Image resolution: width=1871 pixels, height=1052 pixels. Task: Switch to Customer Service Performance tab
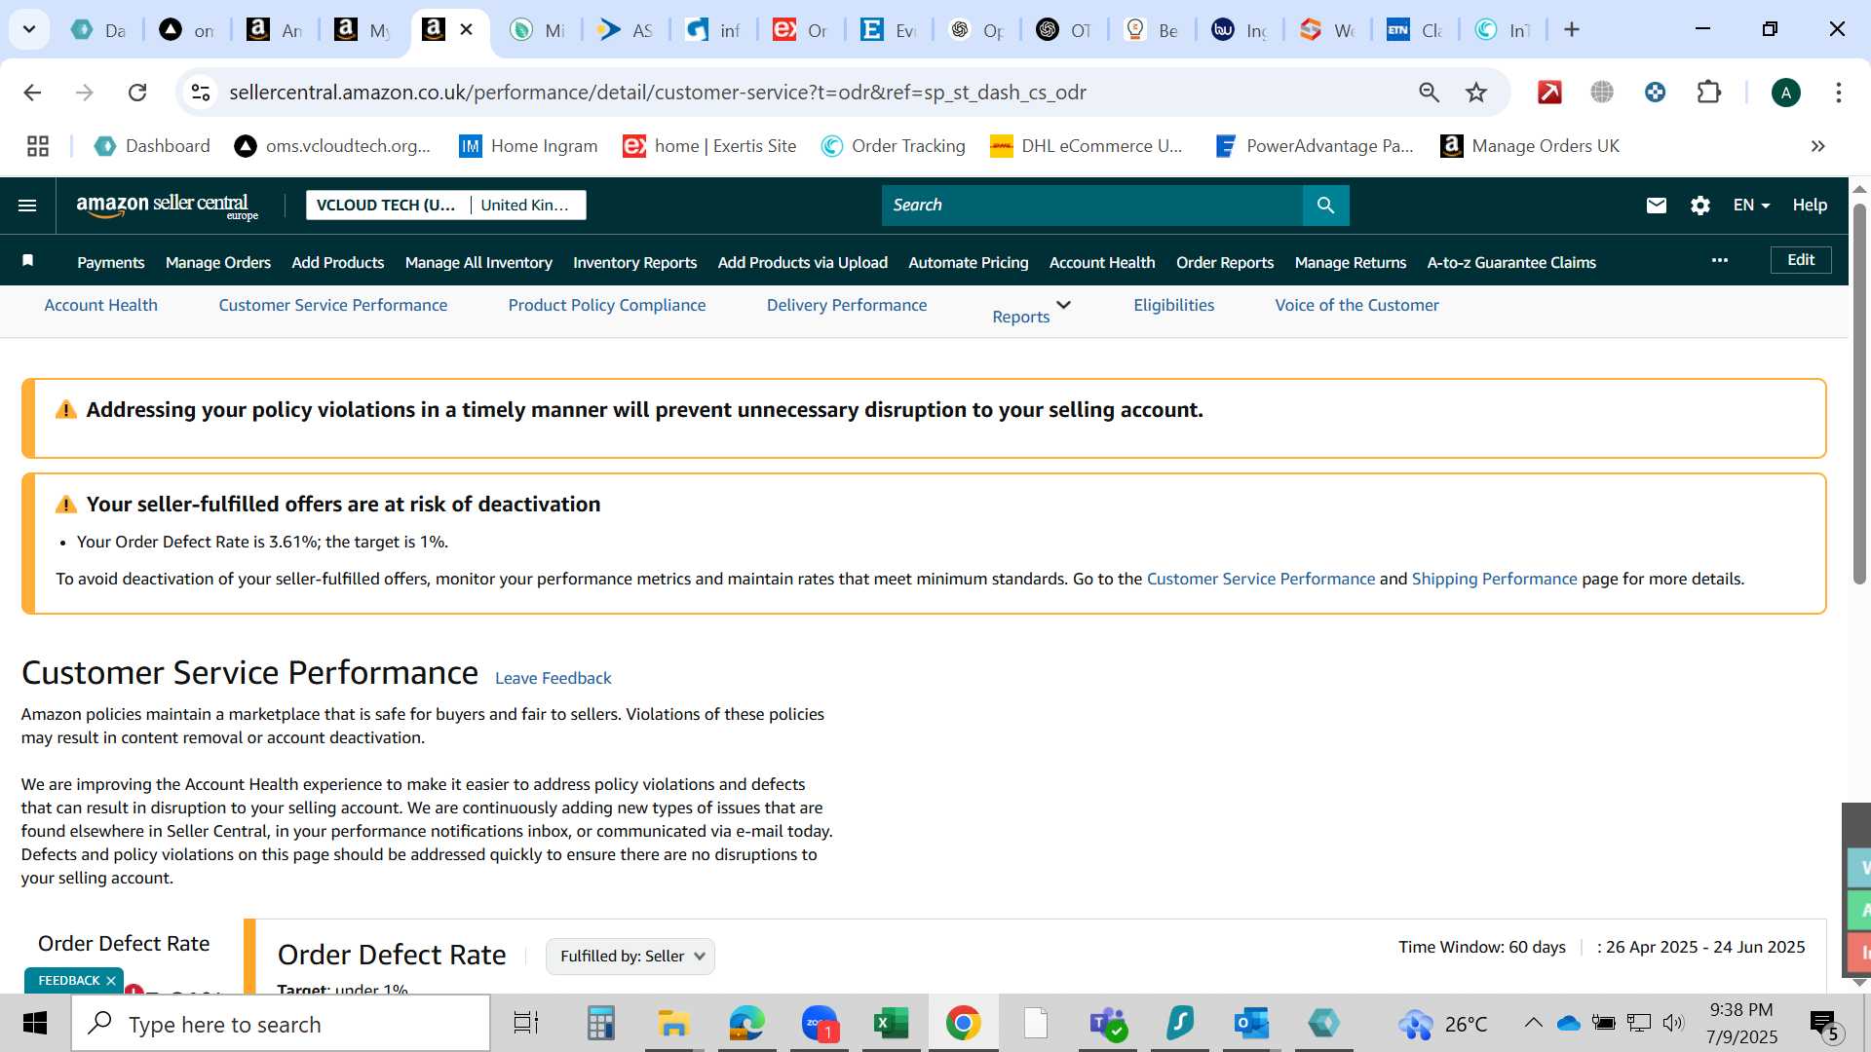point(333,305)
